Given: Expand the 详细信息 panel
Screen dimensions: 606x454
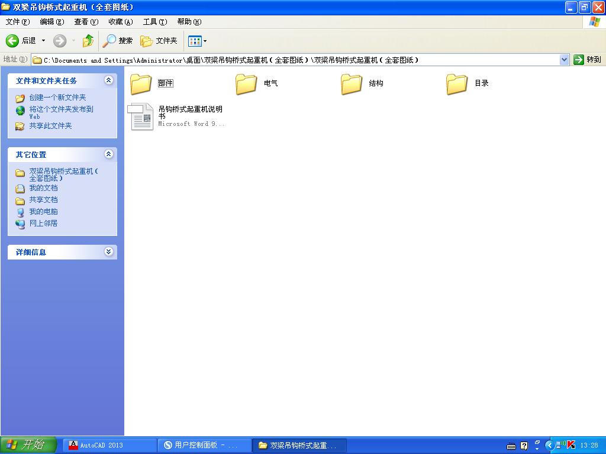Looking at the screenshot, I should click(x=109, y=252).
